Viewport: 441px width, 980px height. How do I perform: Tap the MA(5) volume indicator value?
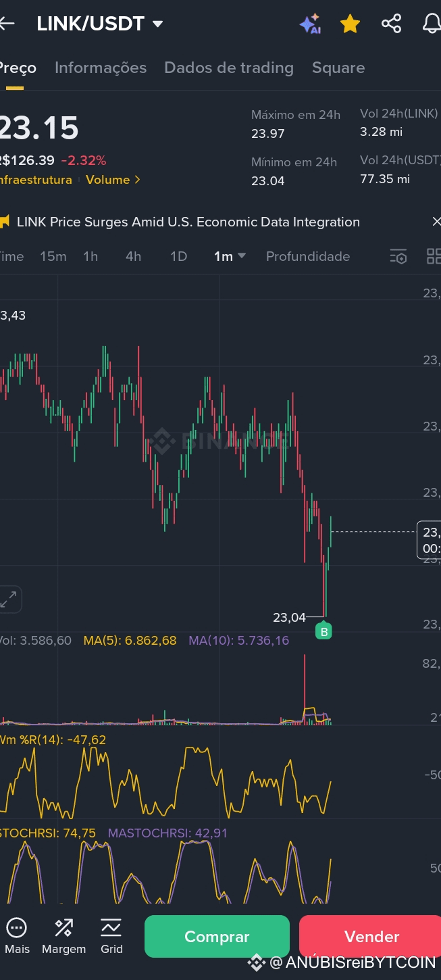[x=130, y=640]
